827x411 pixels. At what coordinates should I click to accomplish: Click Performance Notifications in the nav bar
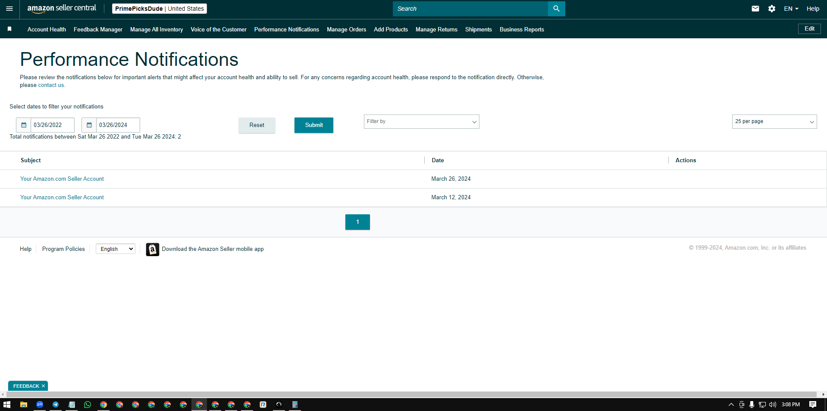pyautogui.click(x=287, y=29)
